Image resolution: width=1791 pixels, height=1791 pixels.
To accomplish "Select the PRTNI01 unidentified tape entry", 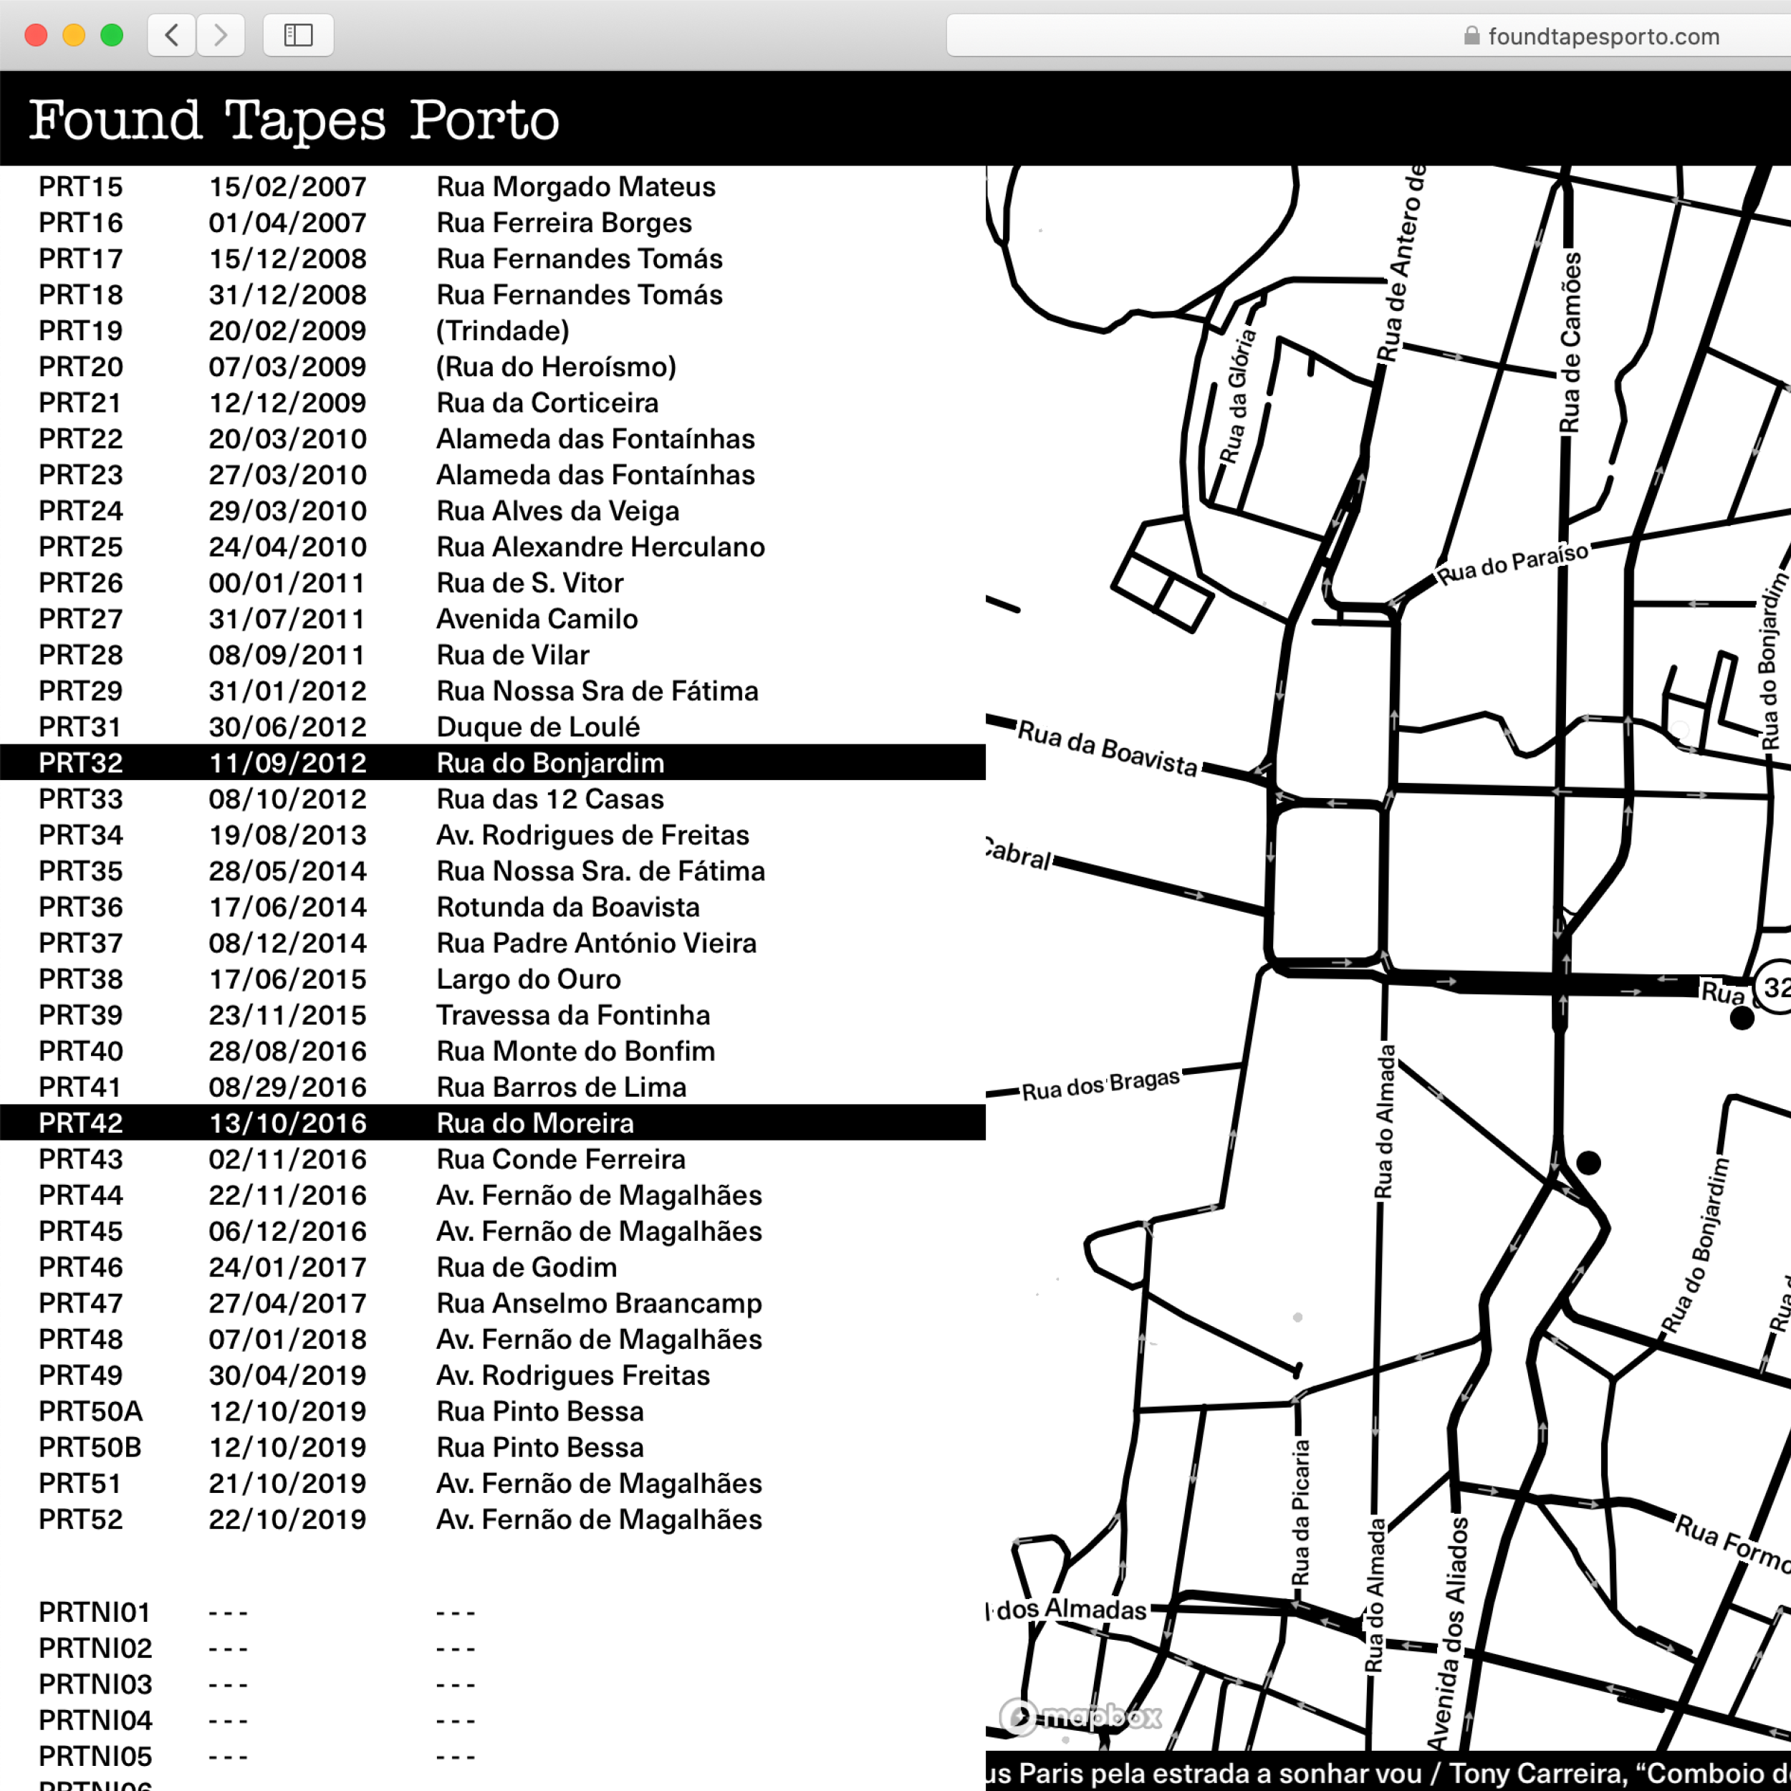I will tap(95, 1613).
